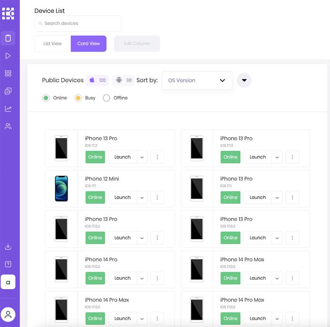Open the three-dot menu for iPhone 12 Mini
The height and width of the screenshot is (327, 330).
coord(157,197)
